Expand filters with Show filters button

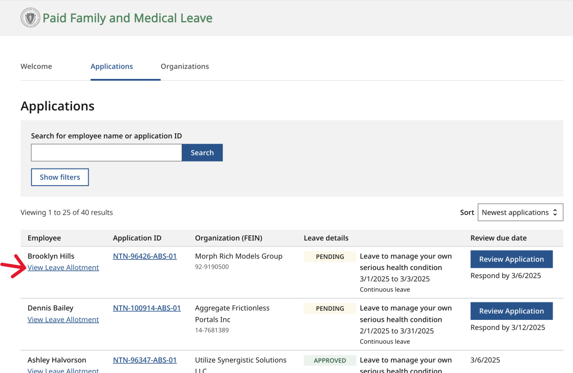pyautogui.click(x=60, y=177)
